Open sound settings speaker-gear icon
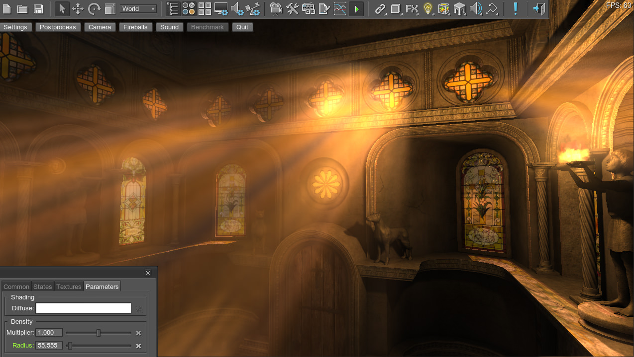634x357 pixels. (237, 9)
